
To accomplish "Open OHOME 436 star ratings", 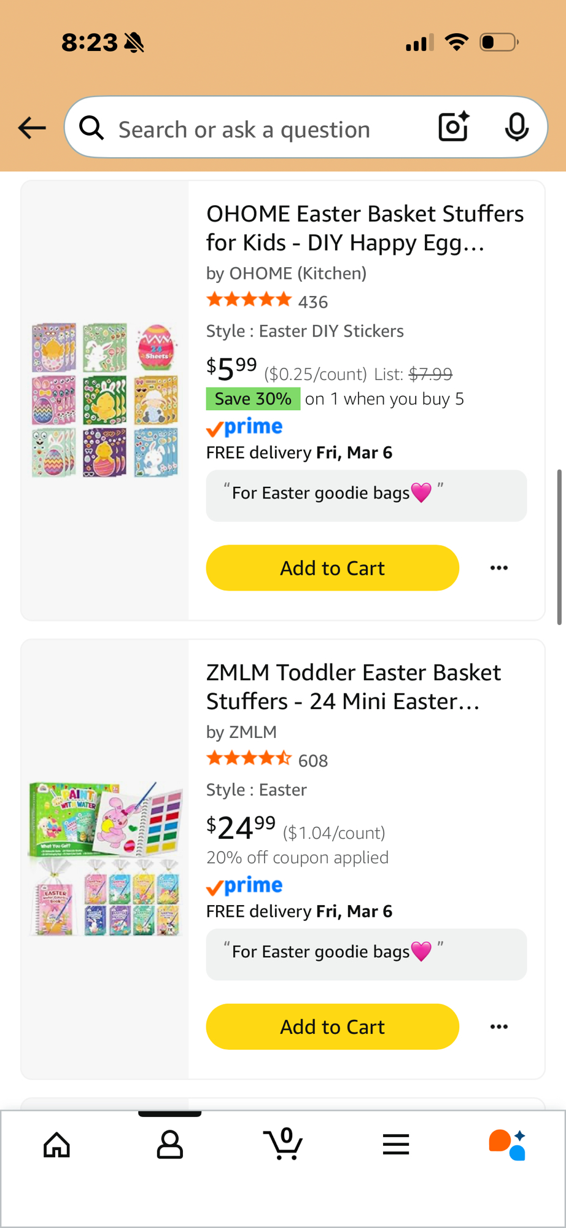I will 268,301.
